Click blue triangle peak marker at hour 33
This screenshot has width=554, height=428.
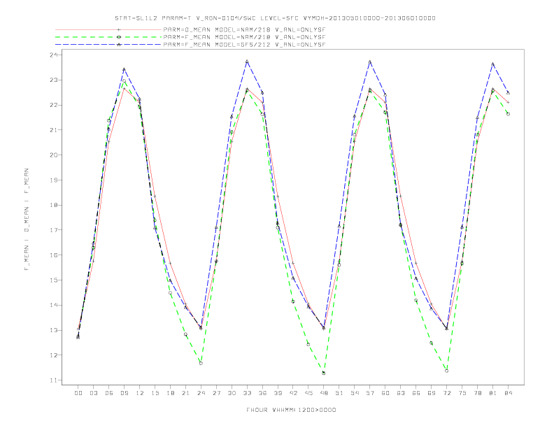coord(247,62)
